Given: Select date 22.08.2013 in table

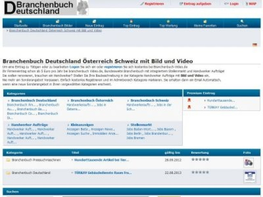Looking at the screenshot, I should click(x=173, y=173).
